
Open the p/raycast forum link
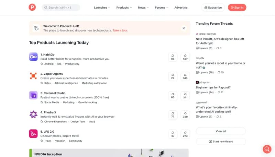pyautogui.click(x=203, y=82)
